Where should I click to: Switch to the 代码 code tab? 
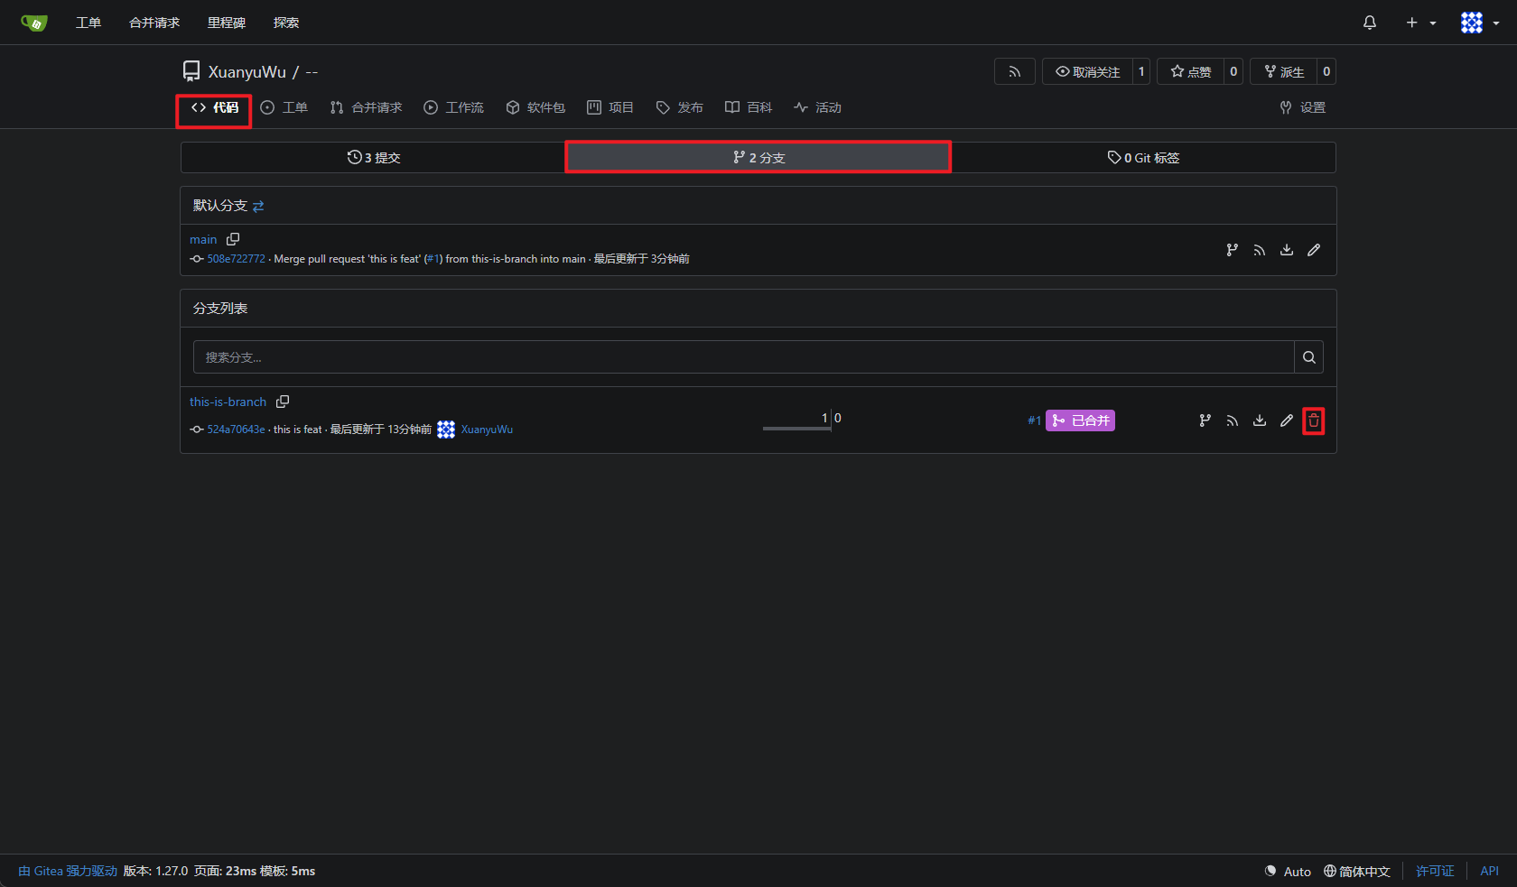click(215, 107)
